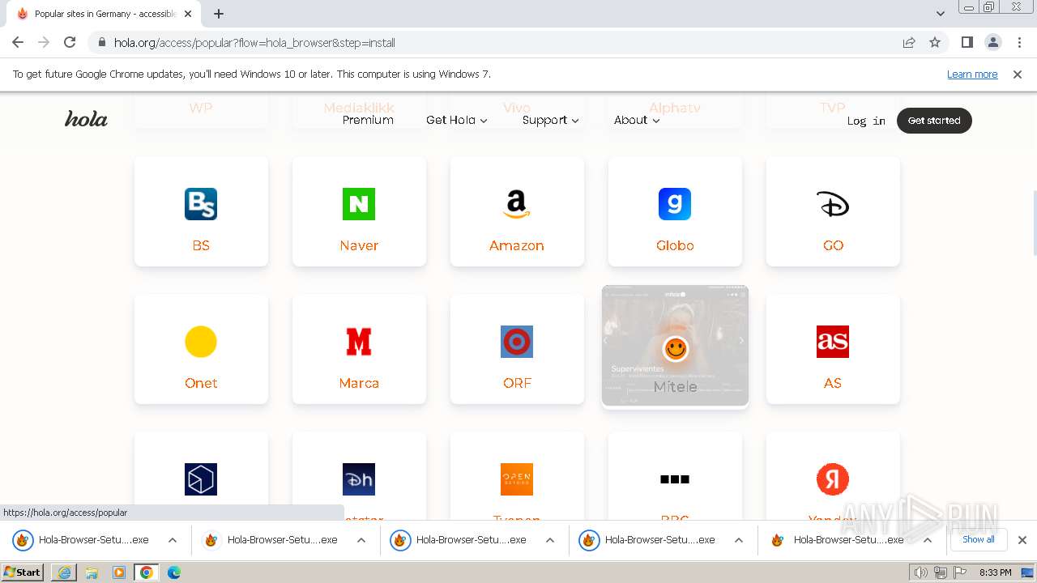Viewport: 1037px width, 583px height.
Task: Click the browser forward arrow
Action: (44, 42)
